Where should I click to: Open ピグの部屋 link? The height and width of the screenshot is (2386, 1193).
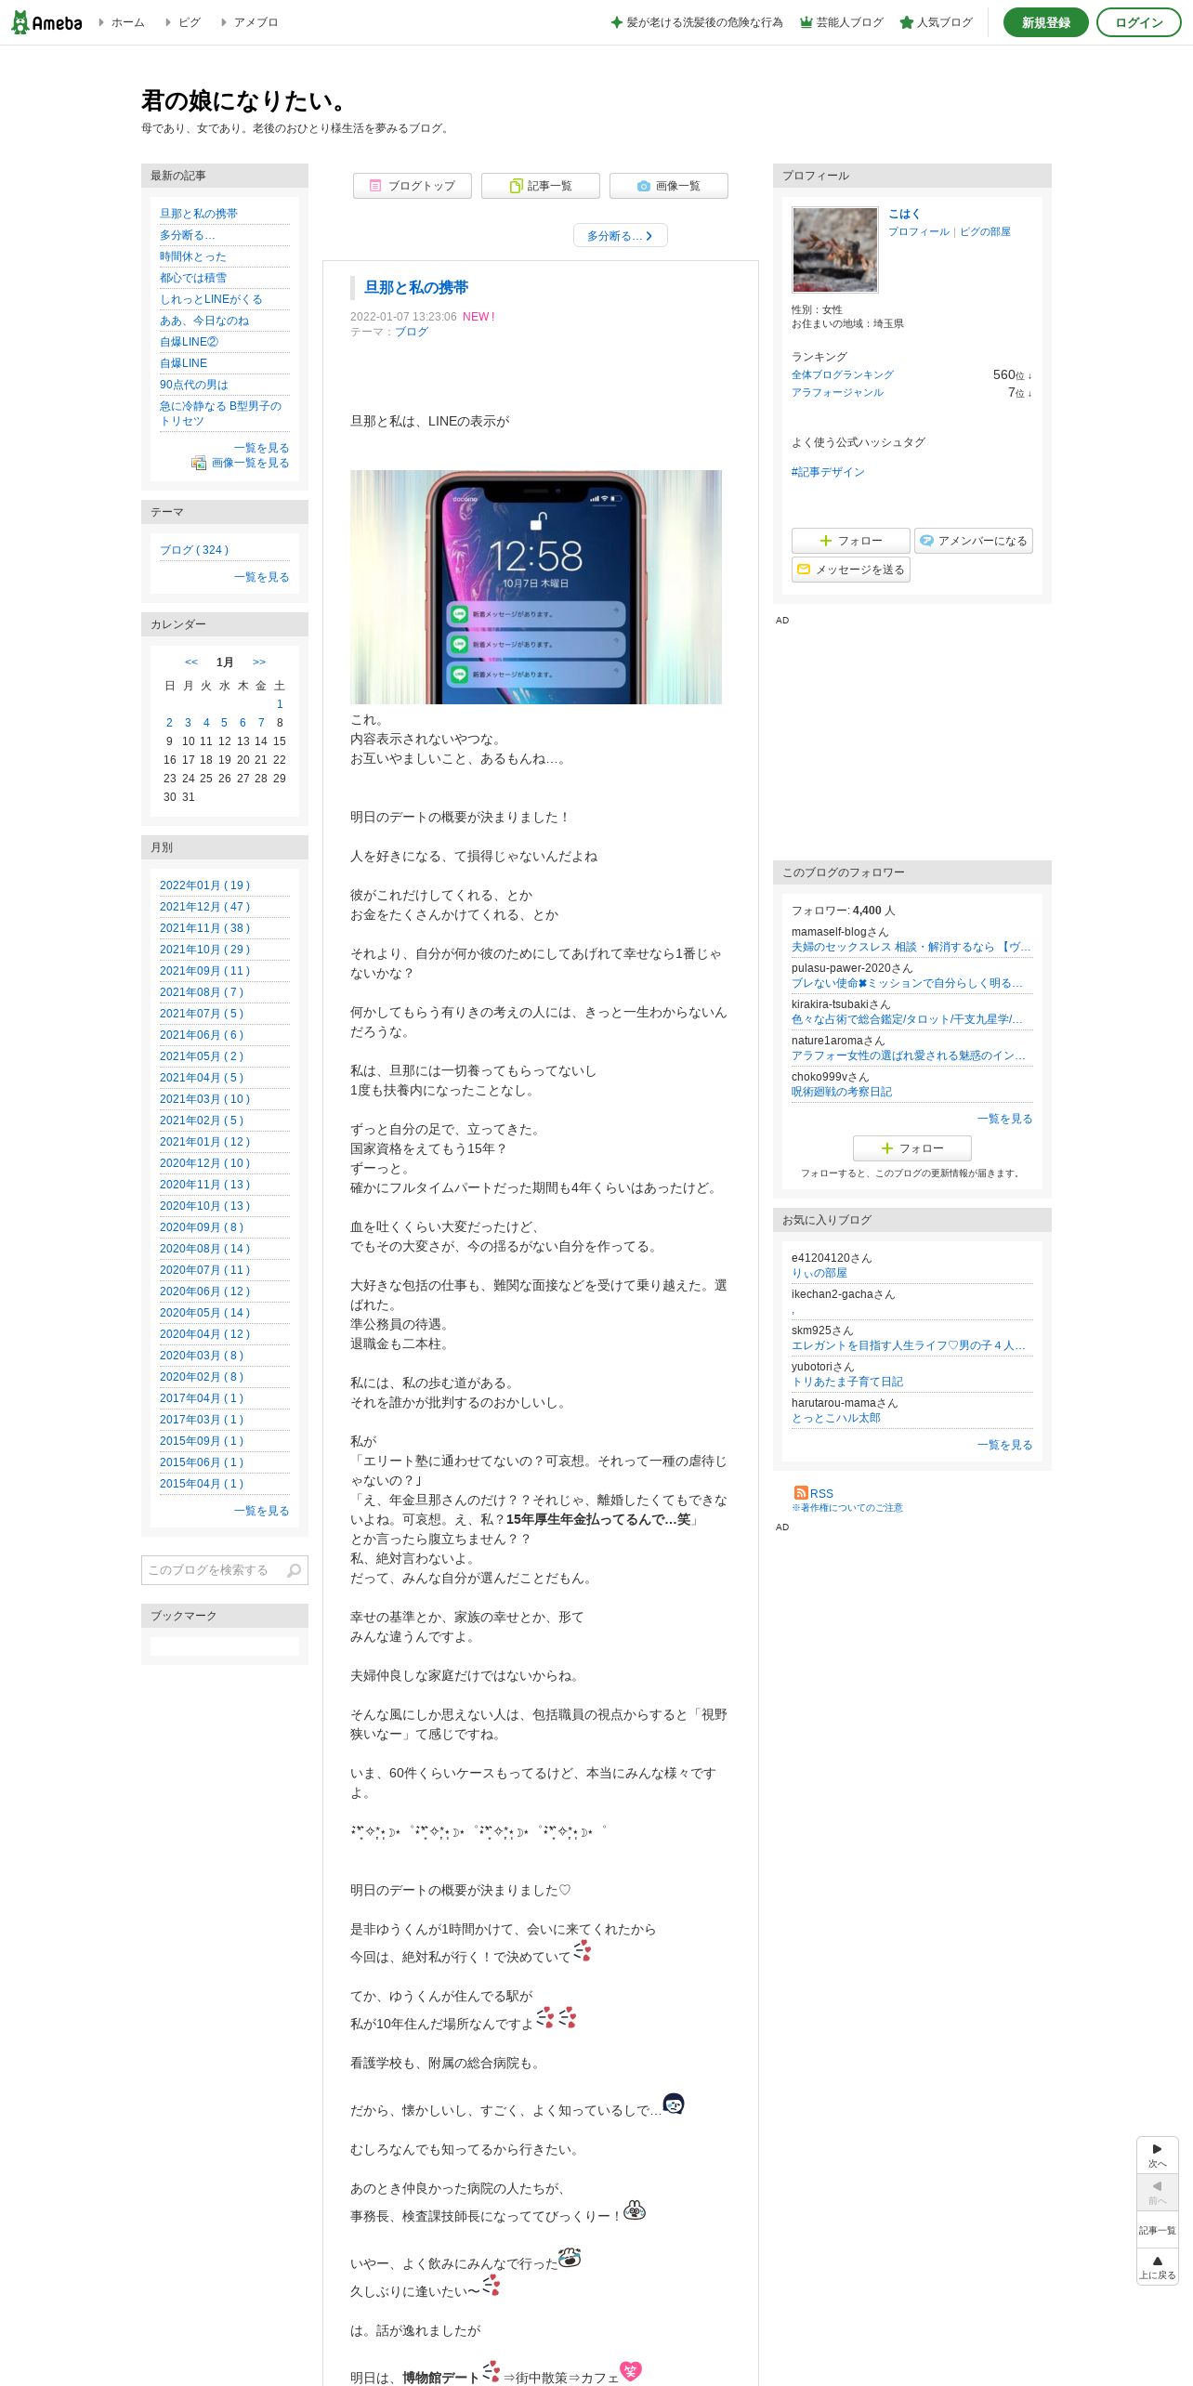tap(985, 231)
